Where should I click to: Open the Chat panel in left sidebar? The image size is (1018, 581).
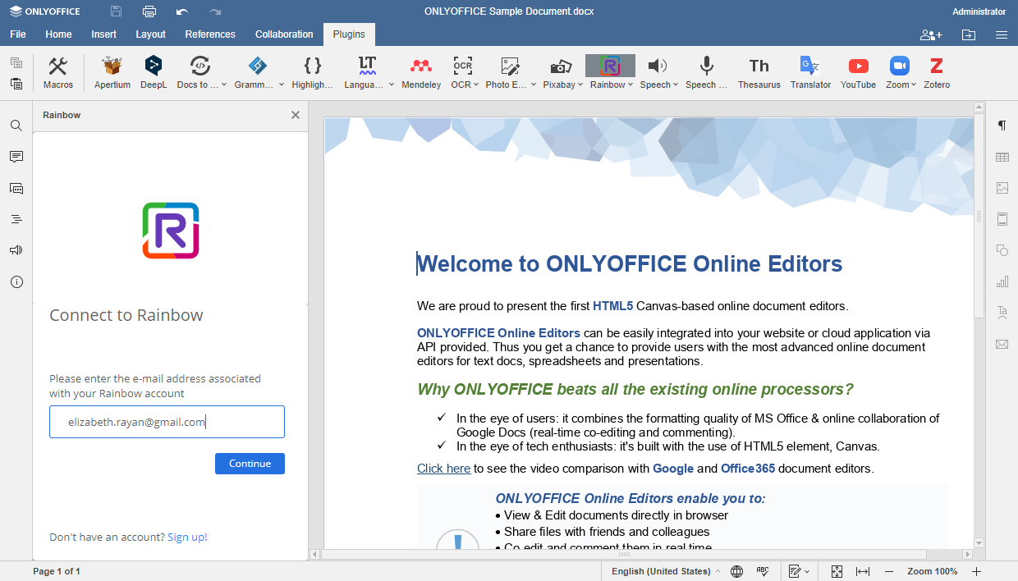coord(16,188)
